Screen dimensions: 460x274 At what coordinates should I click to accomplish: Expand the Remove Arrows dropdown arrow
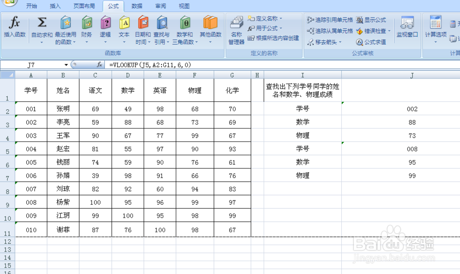pyautogui.click(x=340, y=42)
